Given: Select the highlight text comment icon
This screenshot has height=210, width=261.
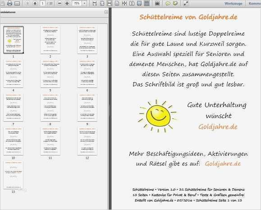Looking at the screenshot, I should point(175,3).
